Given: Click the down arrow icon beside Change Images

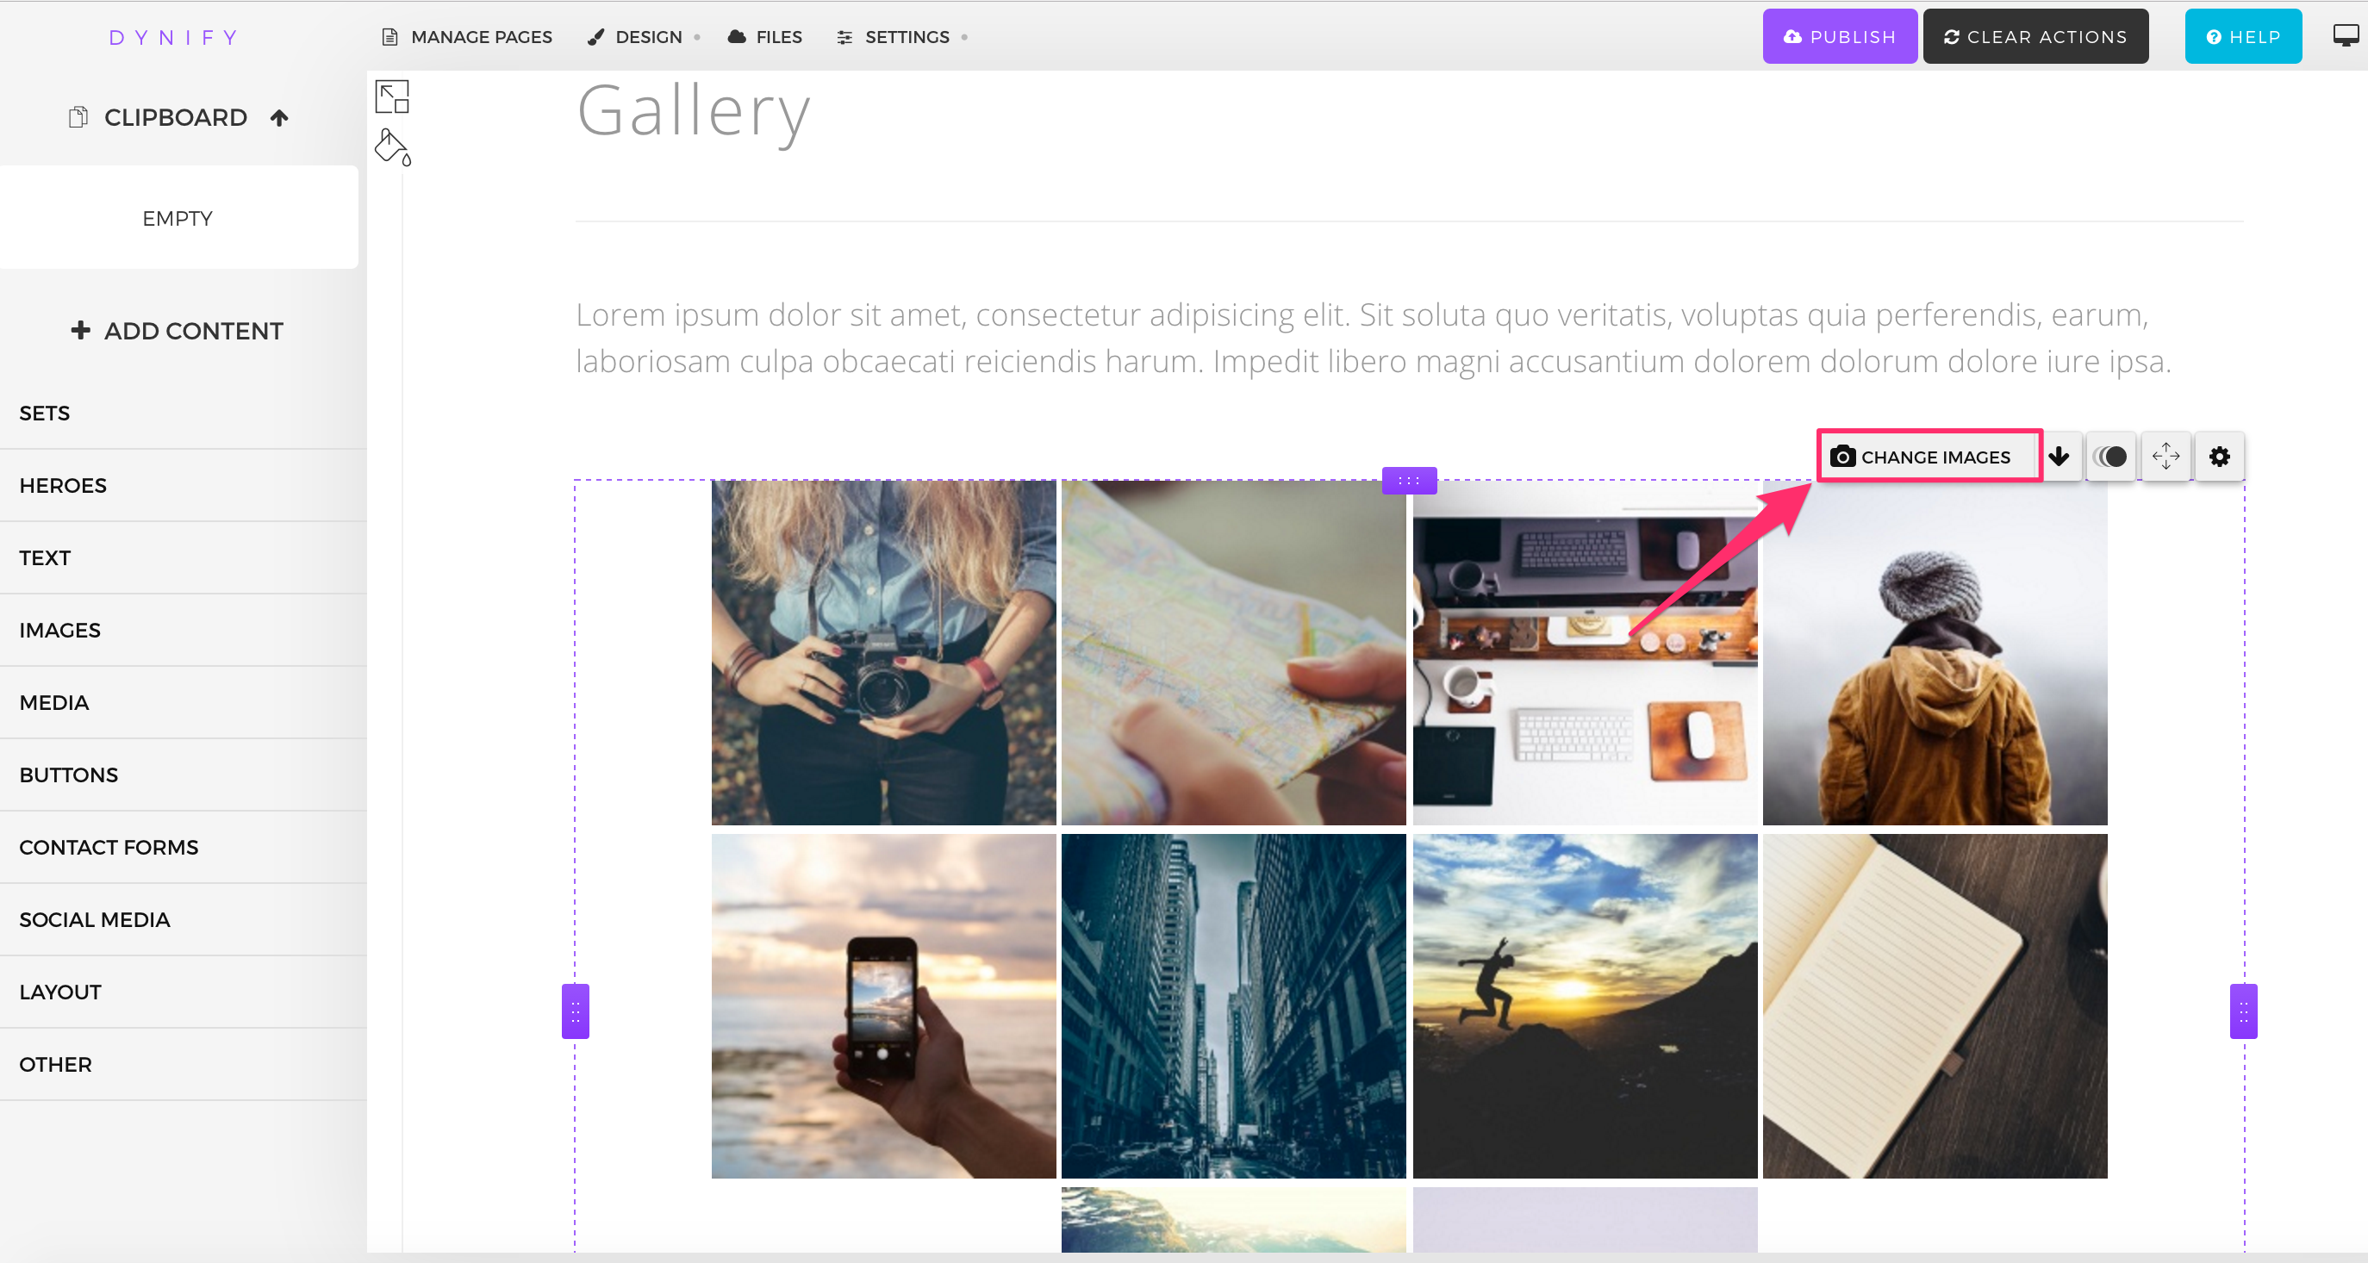Looking at the screenshot, I should pyautogui.click(x=2060, y=456).
